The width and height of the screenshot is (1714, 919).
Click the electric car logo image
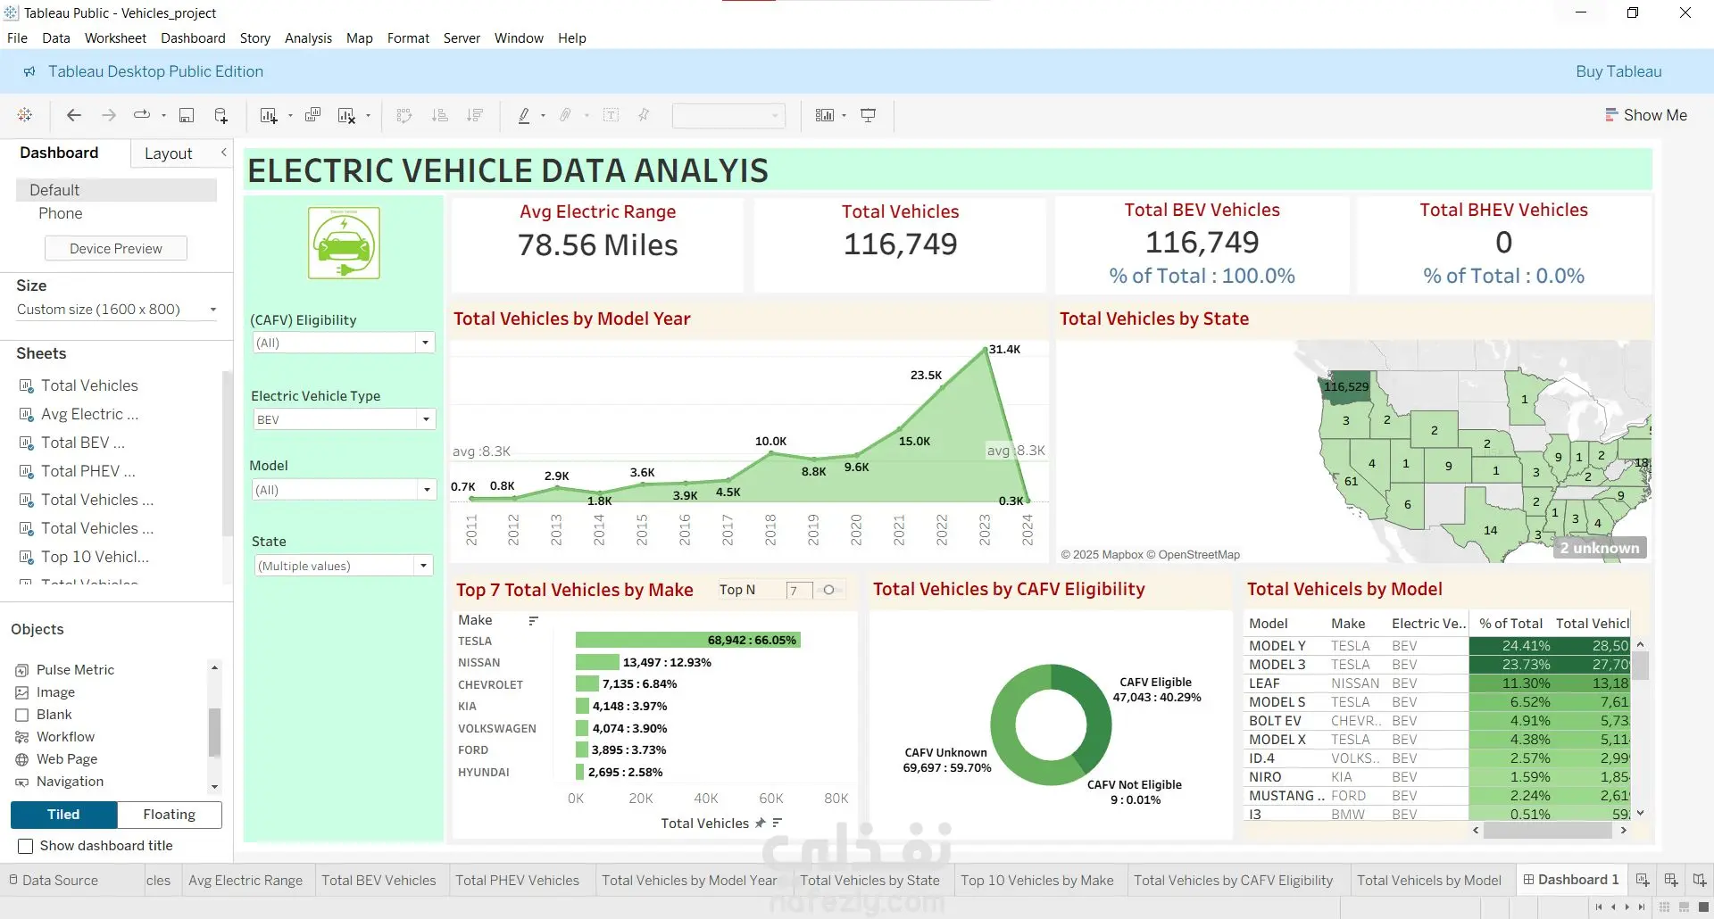coord(344,243)
